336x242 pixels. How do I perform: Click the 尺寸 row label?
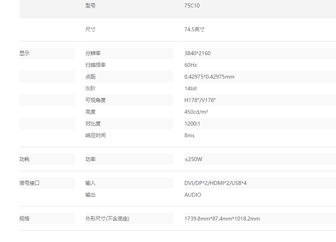[x=90, y=29]
